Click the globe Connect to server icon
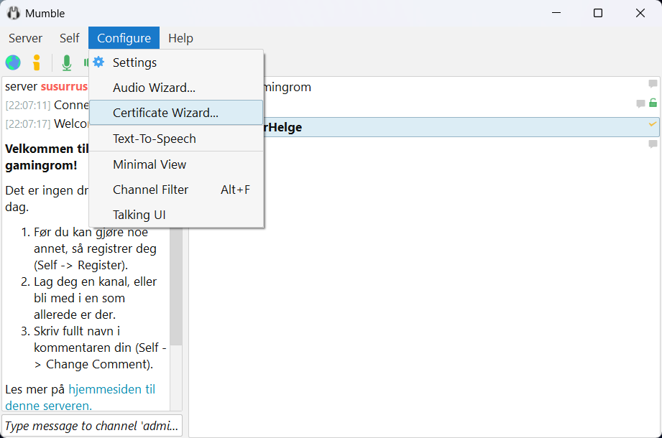The height and width of the screenshot is (438, 662). coord(13,62)
